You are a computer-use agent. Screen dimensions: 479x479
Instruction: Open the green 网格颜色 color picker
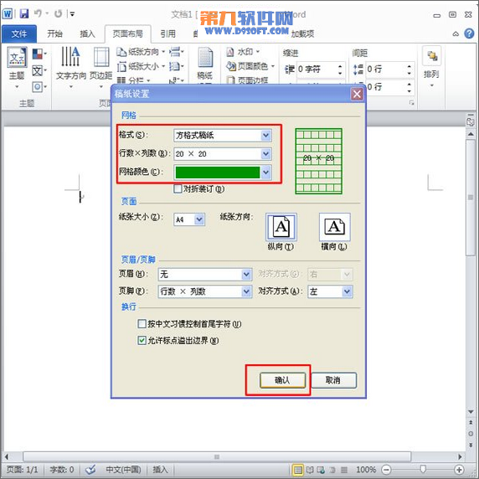click(x=223, y=173)
